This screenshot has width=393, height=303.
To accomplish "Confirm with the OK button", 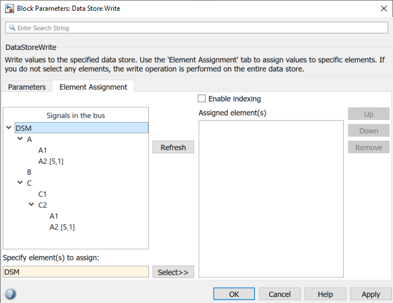I will coord(234,294).
